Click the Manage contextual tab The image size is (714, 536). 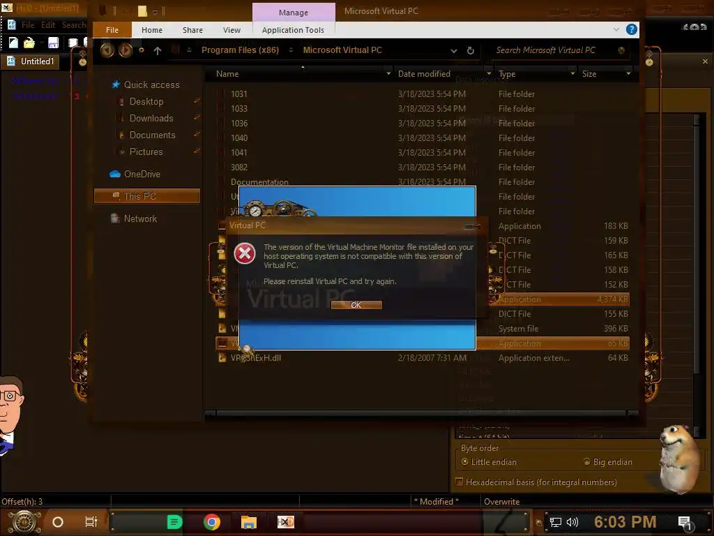click(294, 13)
